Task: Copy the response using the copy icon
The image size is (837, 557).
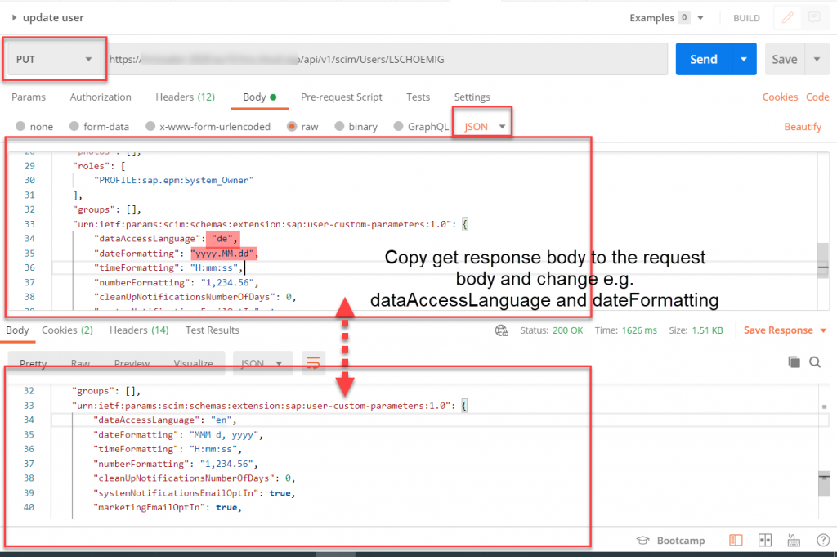Action: point(794,362)
